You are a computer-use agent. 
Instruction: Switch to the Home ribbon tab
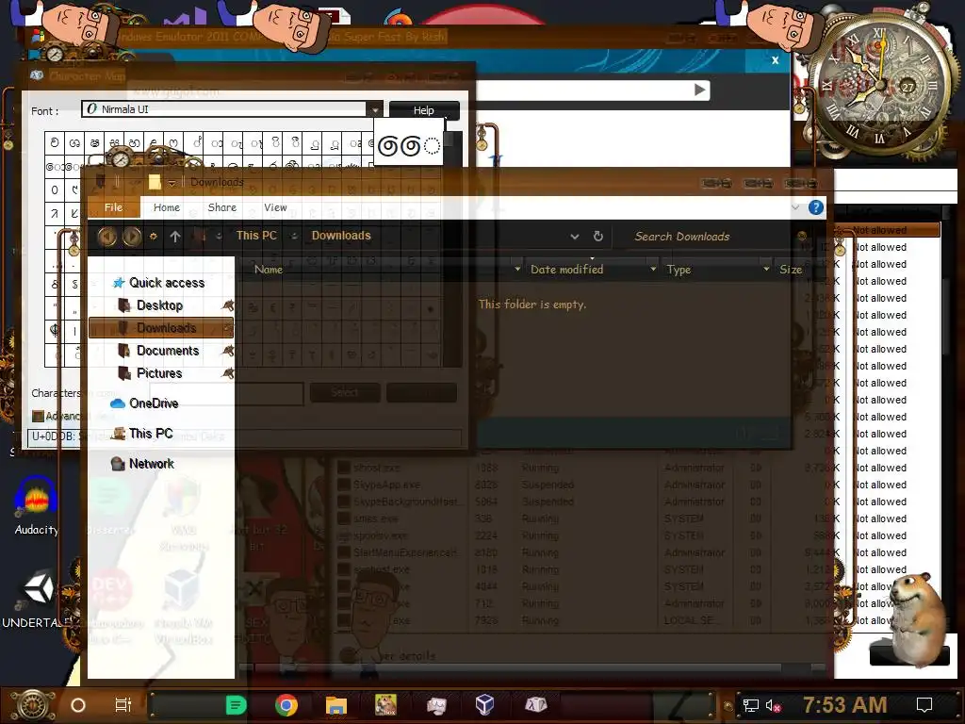point(167,207)
